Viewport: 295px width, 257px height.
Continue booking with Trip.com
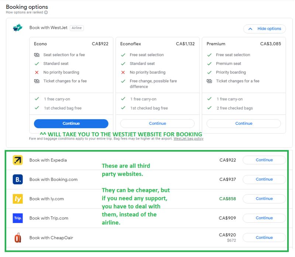coord(264,218)
